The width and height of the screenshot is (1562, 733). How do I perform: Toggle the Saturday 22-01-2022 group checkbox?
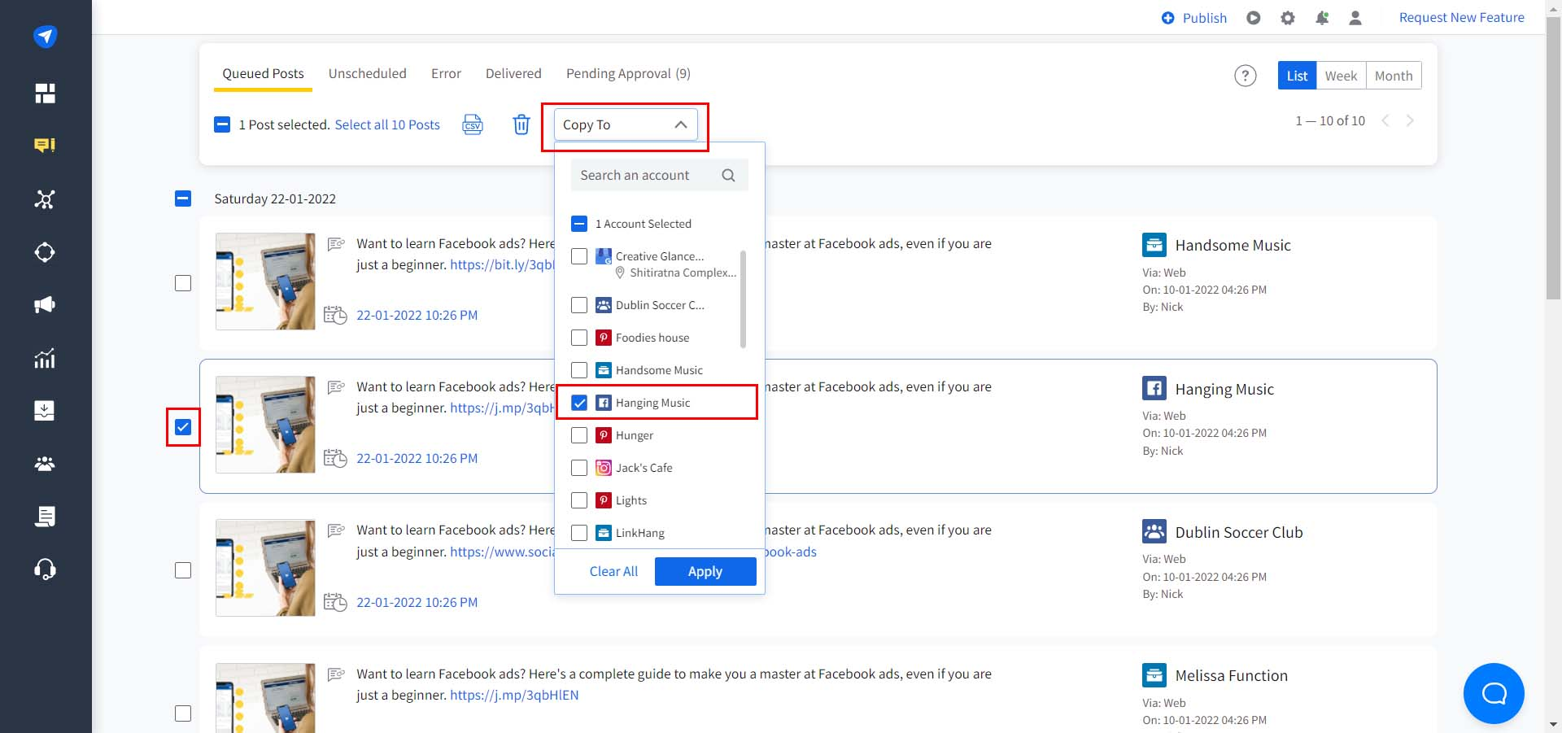click(x=183, y=199)
